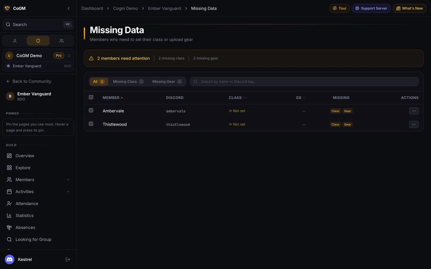431x269 pixels.
Task: Open Explore in the sidebar
Action: (x=38, y=168)
